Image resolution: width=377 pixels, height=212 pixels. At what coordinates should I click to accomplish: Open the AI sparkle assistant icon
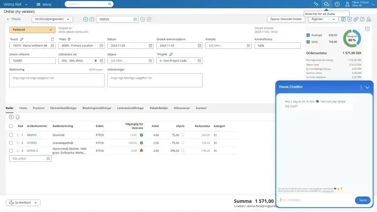(x=316, y=4)
